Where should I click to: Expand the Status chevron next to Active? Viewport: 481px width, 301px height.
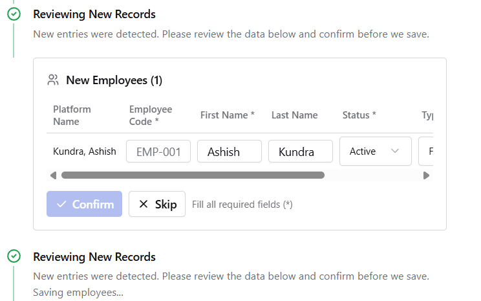point(395,151)
